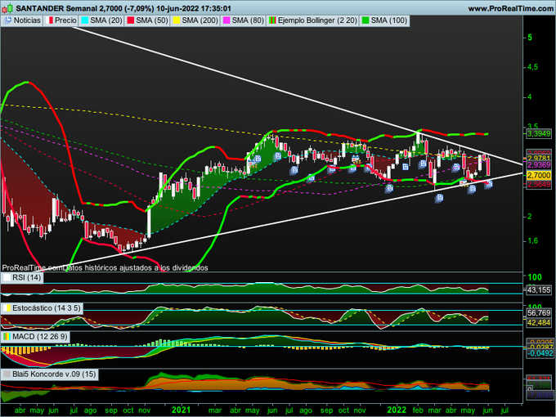Open the Ejemplo Bollinger (2 20) indicator legend
Screen dimensions: 556x417
coord(312,20)
